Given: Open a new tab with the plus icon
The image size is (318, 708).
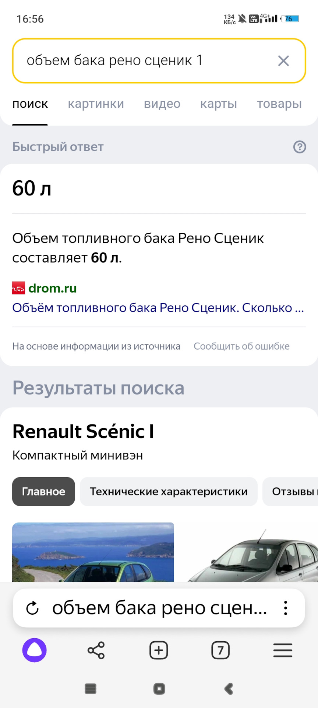Looking at the screenshot, I should coord(159,650).
